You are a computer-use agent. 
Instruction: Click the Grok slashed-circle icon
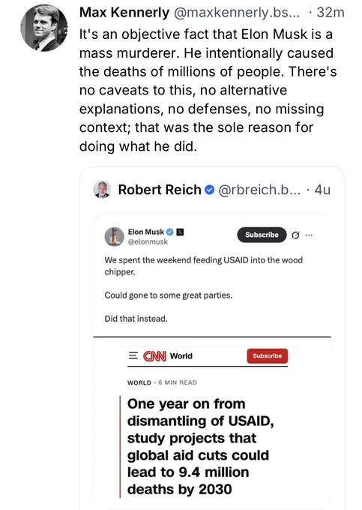click(295, 235)
